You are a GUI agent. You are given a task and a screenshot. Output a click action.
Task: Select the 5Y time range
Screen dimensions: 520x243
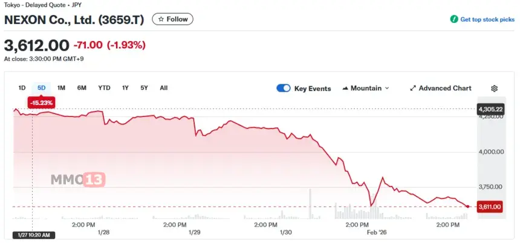pos(144,88)
